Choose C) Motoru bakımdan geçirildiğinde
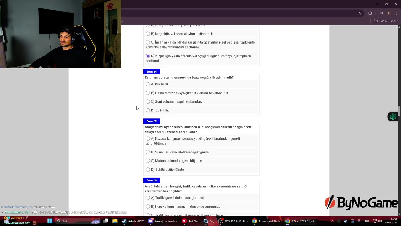Viewport: 401px width, 226px height. coord(148,161)
